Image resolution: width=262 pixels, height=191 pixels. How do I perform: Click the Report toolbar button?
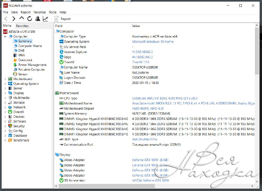click(63, 19)
